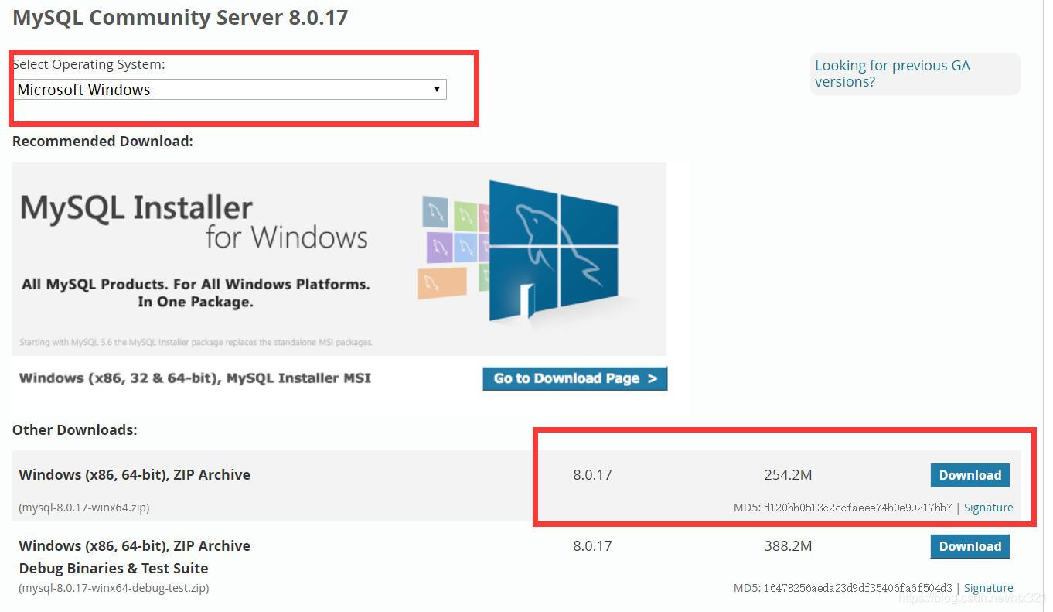Click 'Windows (x86, 32 & 64-bit), MySQL Installer MSI' text
This screenshot has width=1053, height=612.
(x=195, y=378)
